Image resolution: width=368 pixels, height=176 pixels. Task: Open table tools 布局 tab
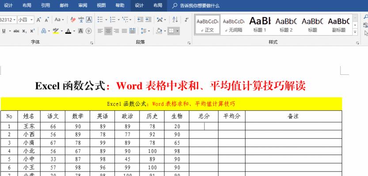[158, 6]
